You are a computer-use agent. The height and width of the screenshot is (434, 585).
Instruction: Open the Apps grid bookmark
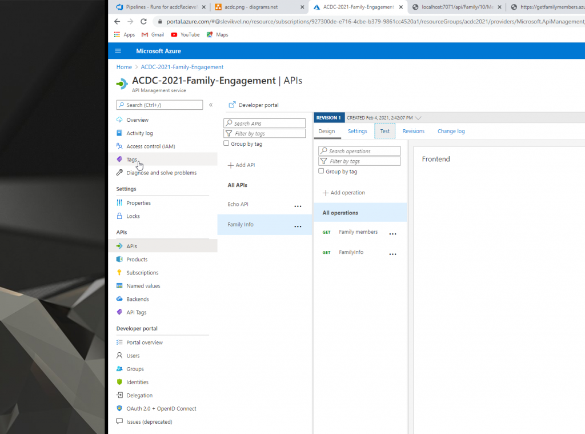125,34
